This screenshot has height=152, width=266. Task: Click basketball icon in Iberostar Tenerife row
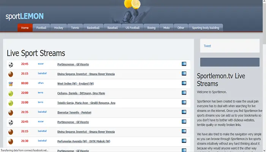tap(11, 112)
